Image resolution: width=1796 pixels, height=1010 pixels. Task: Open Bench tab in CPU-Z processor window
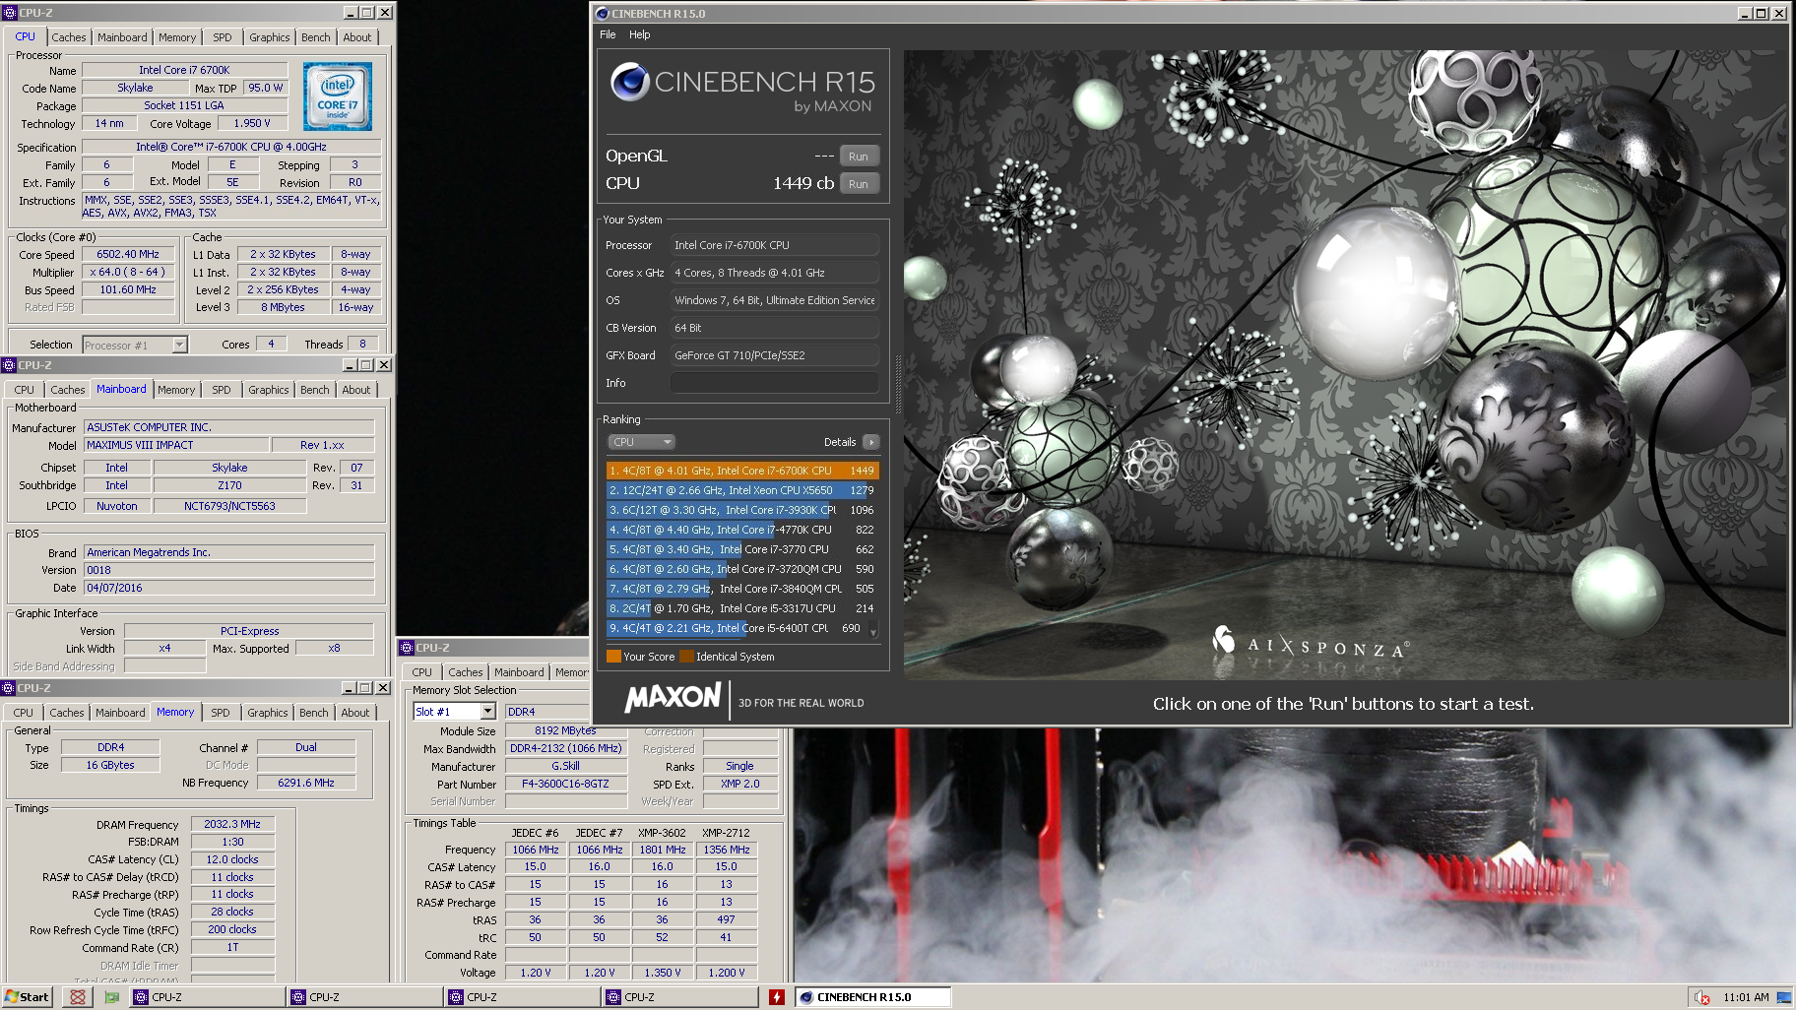(x=316, y=37)
